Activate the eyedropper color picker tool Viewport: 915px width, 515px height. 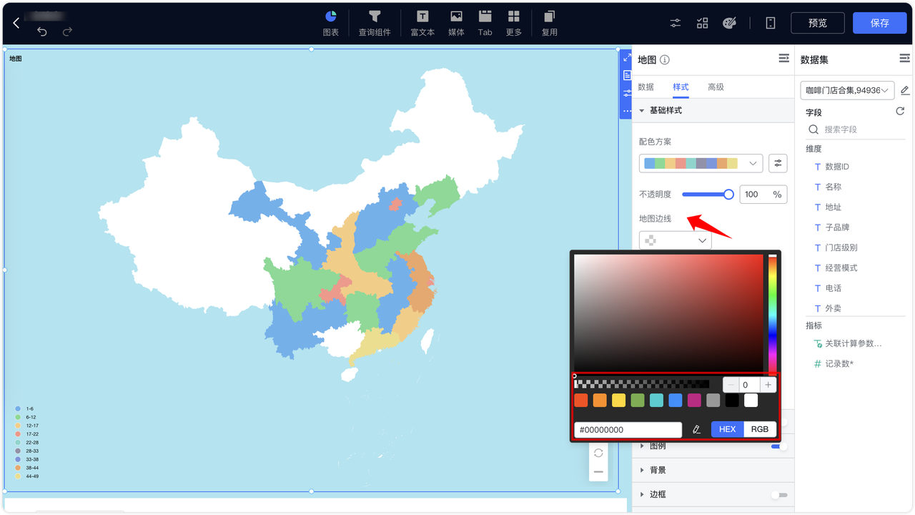(x=697, y=429)
